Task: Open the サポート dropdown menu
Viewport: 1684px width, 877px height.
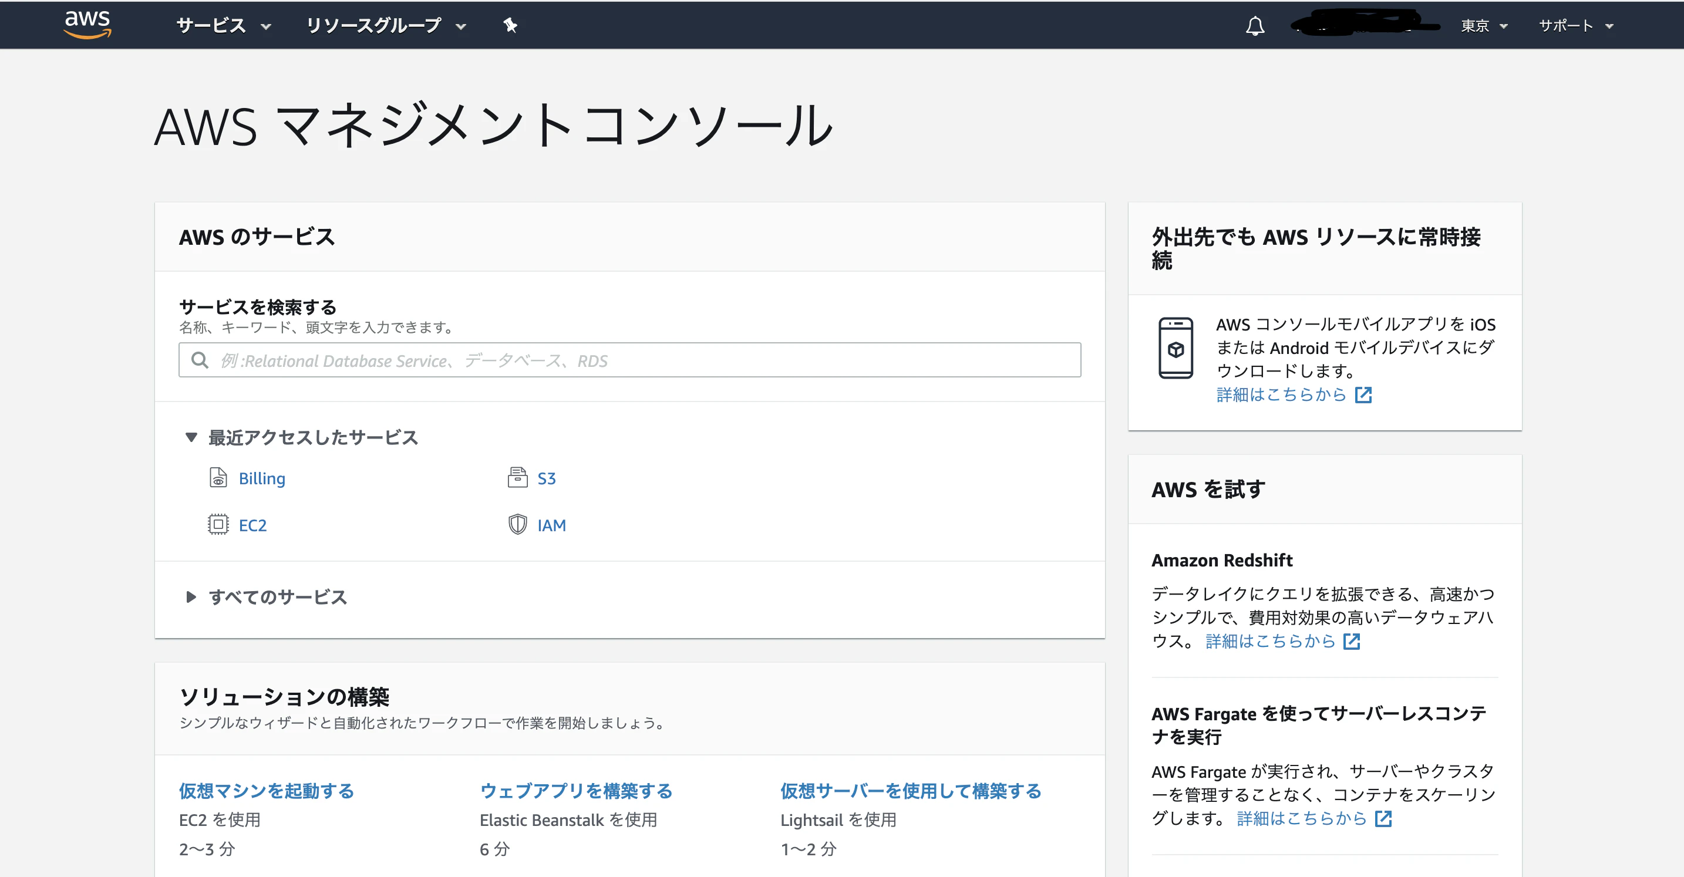Action: point(1575,26)
